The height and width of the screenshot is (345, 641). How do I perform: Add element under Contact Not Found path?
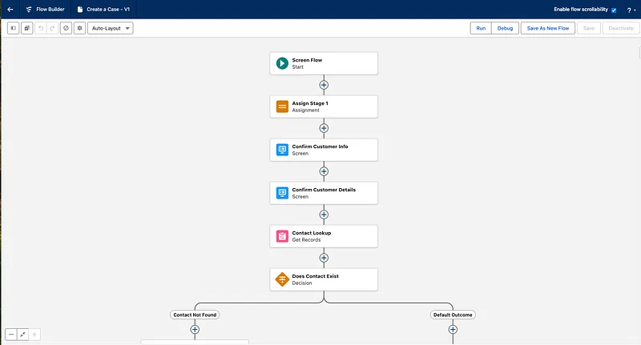pyautogui.click(x=195, y=330)
